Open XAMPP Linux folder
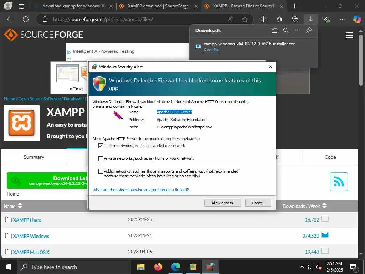365x274 pixels. 27,220
